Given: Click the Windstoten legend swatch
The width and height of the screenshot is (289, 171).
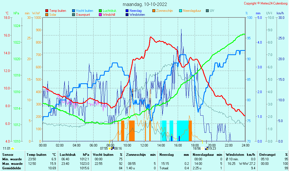Looking at the screenshot, I should (127, 15).
